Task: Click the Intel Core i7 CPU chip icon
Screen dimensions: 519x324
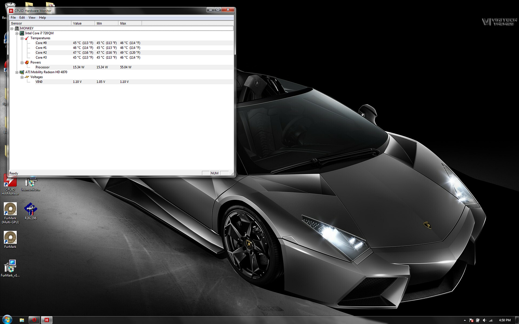Action: tap(22, 33)
